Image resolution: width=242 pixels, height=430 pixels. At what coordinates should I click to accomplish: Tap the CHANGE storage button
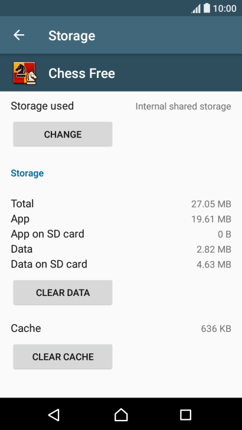click(63, 135)
